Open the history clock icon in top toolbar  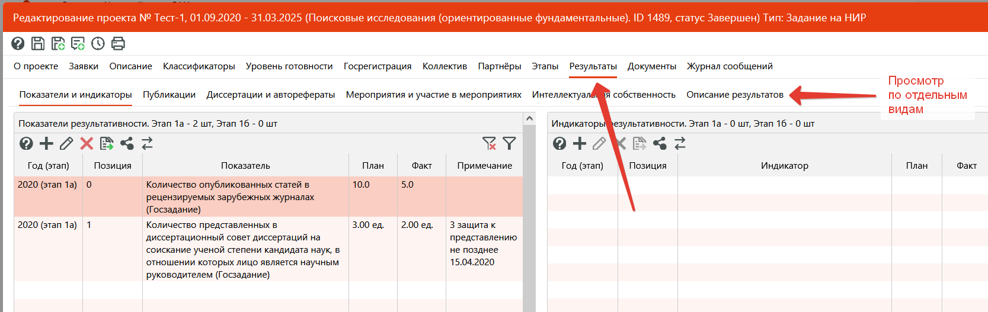pyautogui.click(x=98, y=43)
